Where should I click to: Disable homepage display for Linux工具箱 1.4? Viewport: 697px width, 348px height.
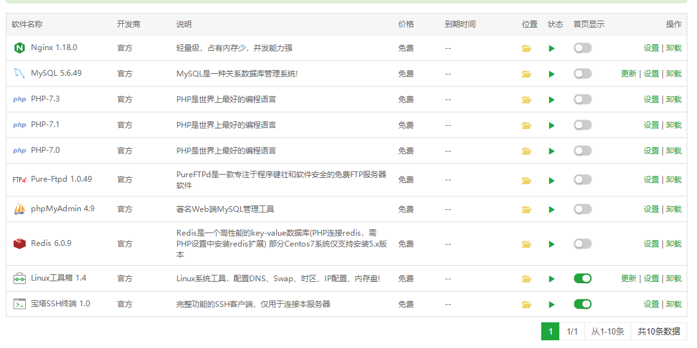pos(582,279)
